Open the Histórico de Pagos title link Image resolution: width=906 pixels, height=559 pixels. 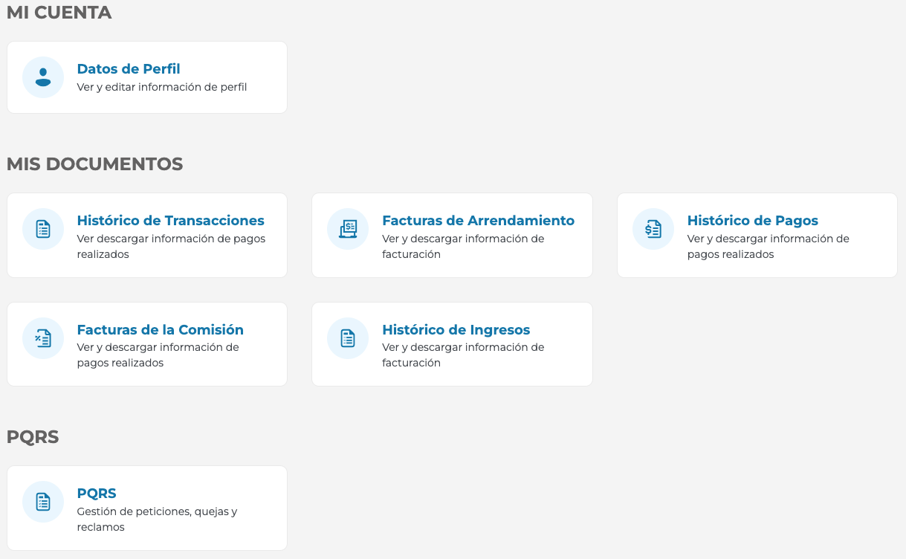pos(752,221)
